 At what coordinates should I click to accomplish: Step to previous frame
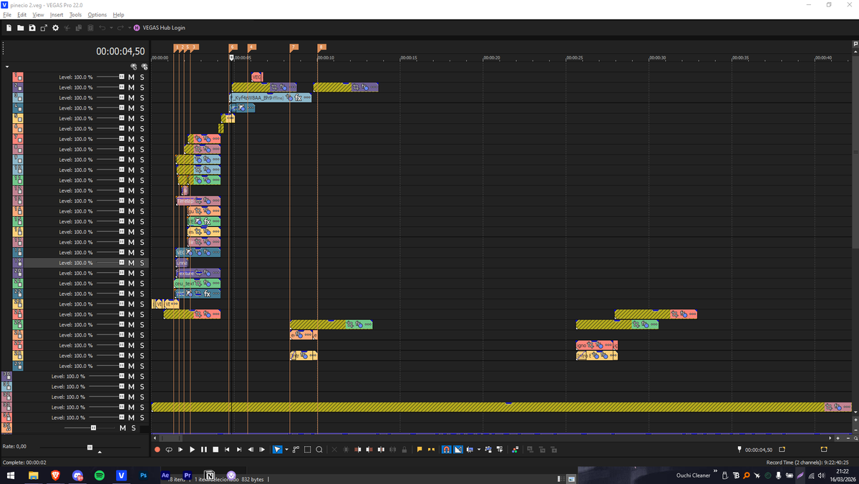click(251, 450)
